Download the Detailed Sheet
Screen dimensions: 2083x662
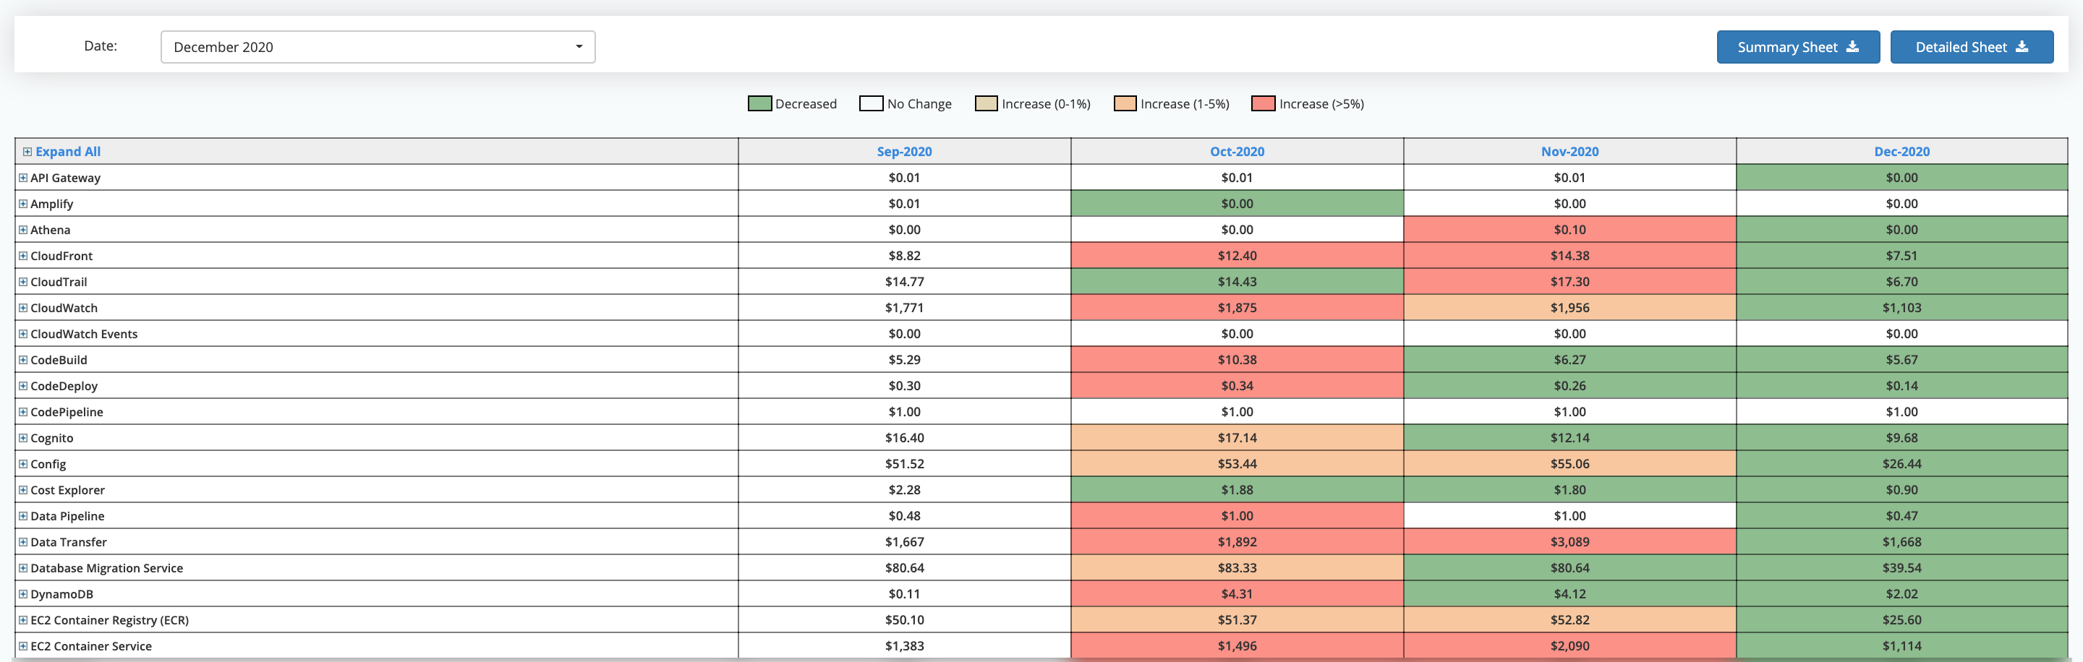[1972, 47]
